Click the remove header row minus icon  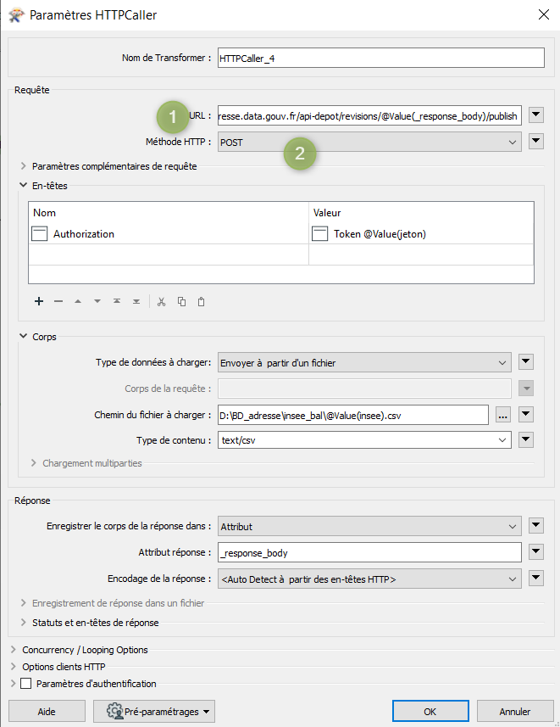[x=58, y=301]
